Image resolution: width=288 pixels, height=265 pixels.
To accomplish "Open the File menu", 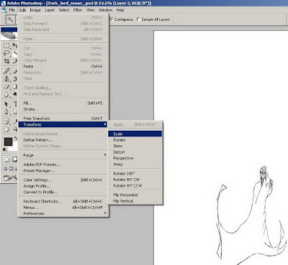I will coord(12,10).
